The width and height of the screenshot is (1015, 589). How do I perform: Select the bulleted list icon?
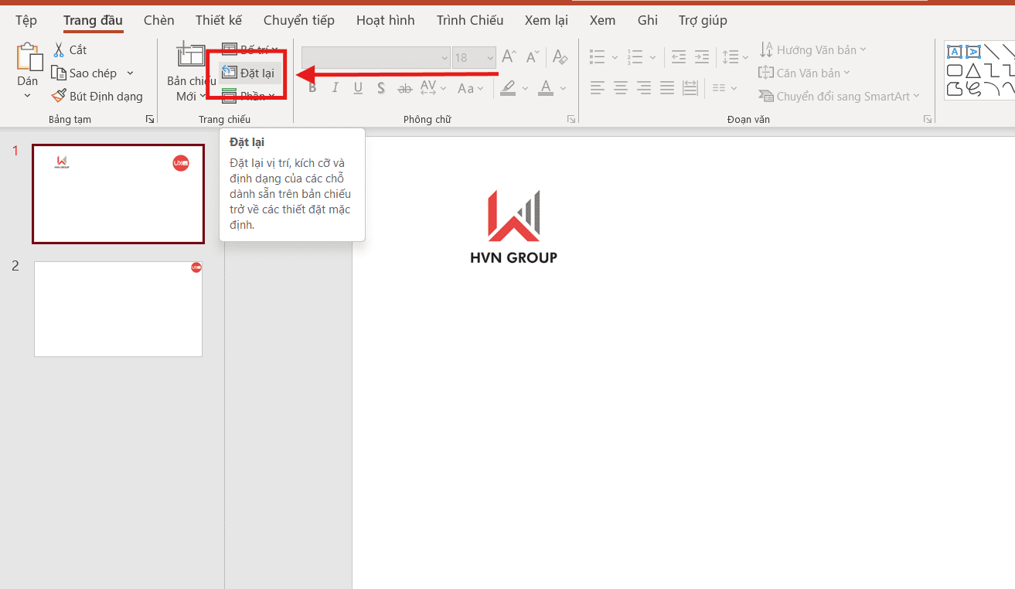click(x=596, y=56)
